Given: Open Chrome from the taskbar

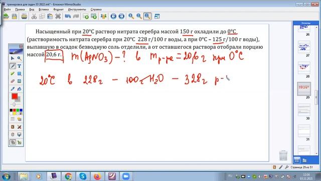Looking at the screenshot, I should tap(68, 176).
